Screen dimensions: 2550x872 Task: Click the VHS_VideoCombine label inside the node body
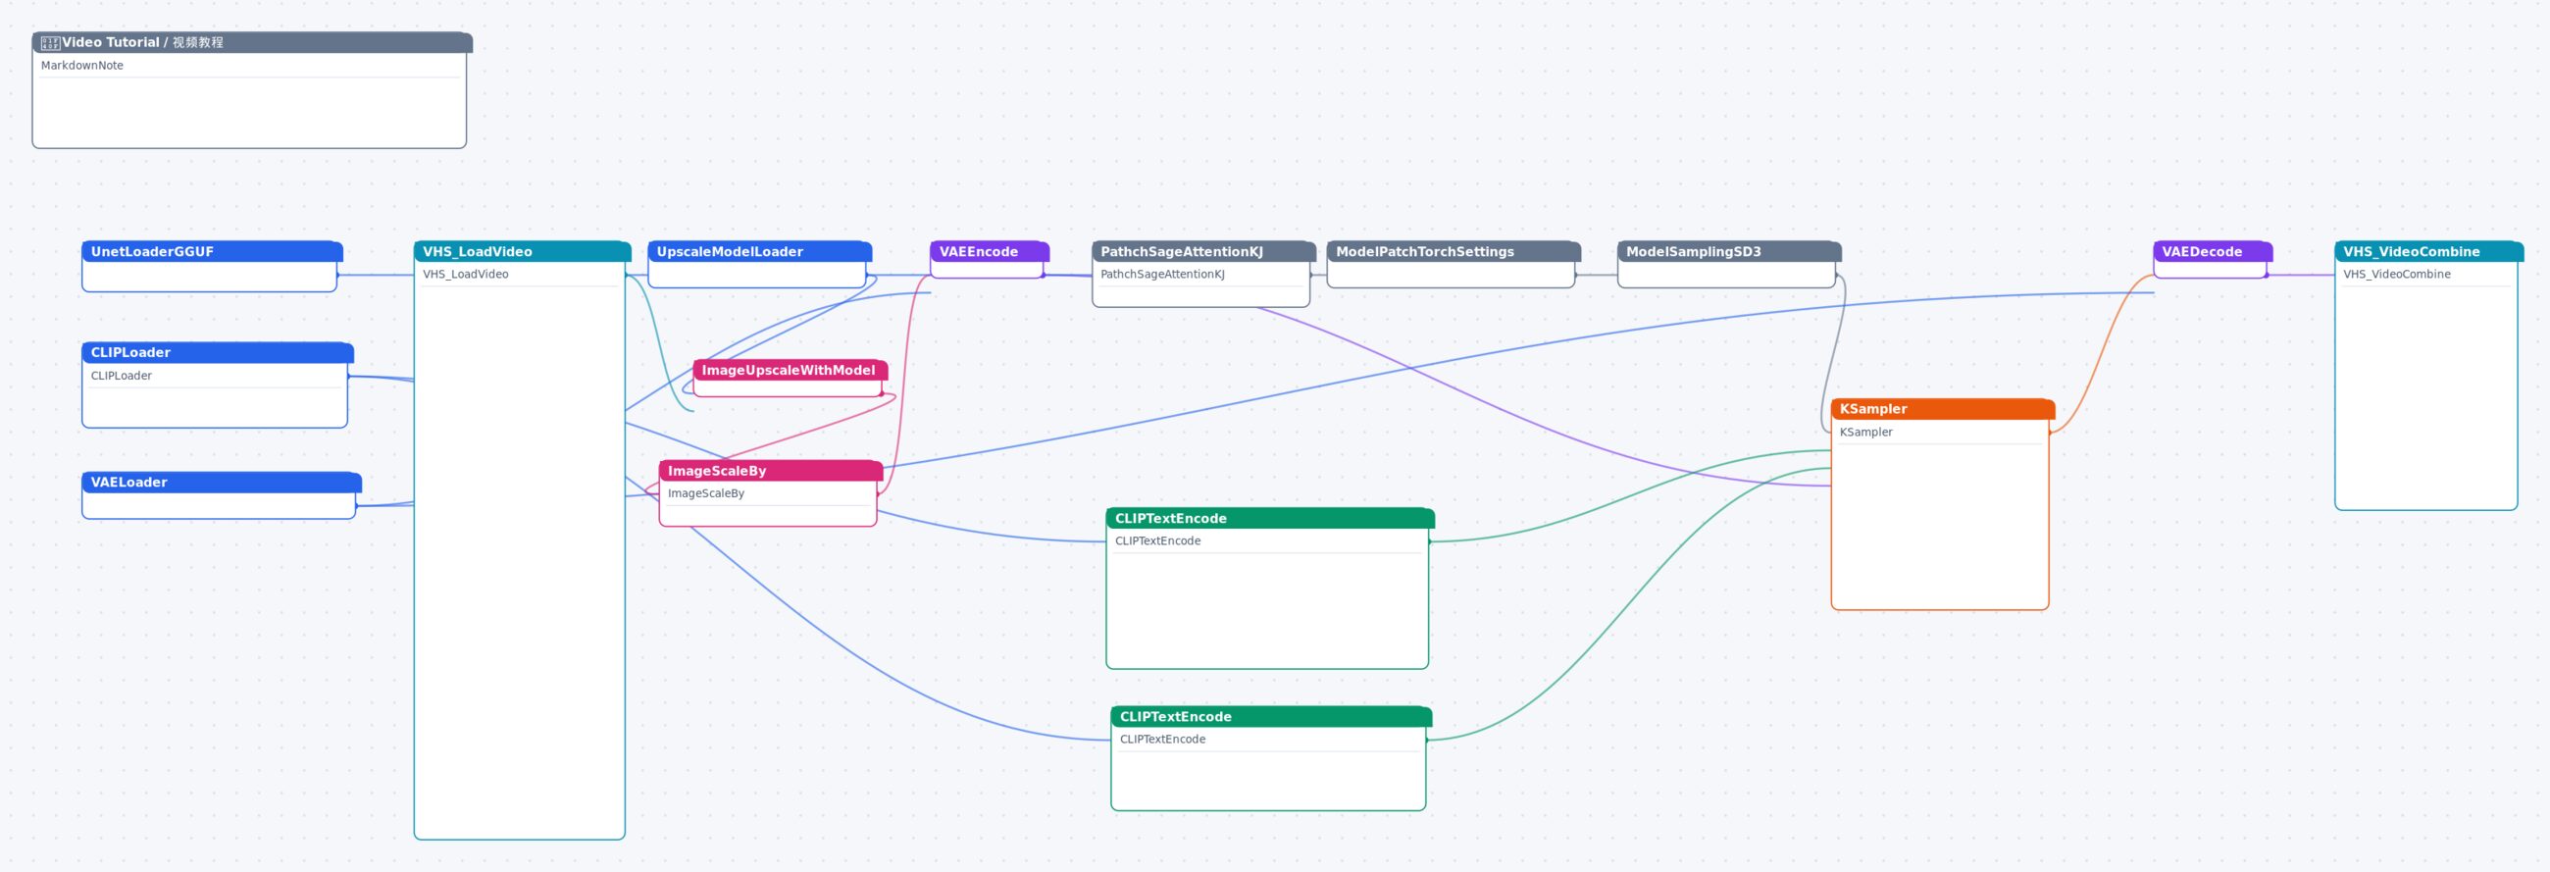[x=2397, y=275]
